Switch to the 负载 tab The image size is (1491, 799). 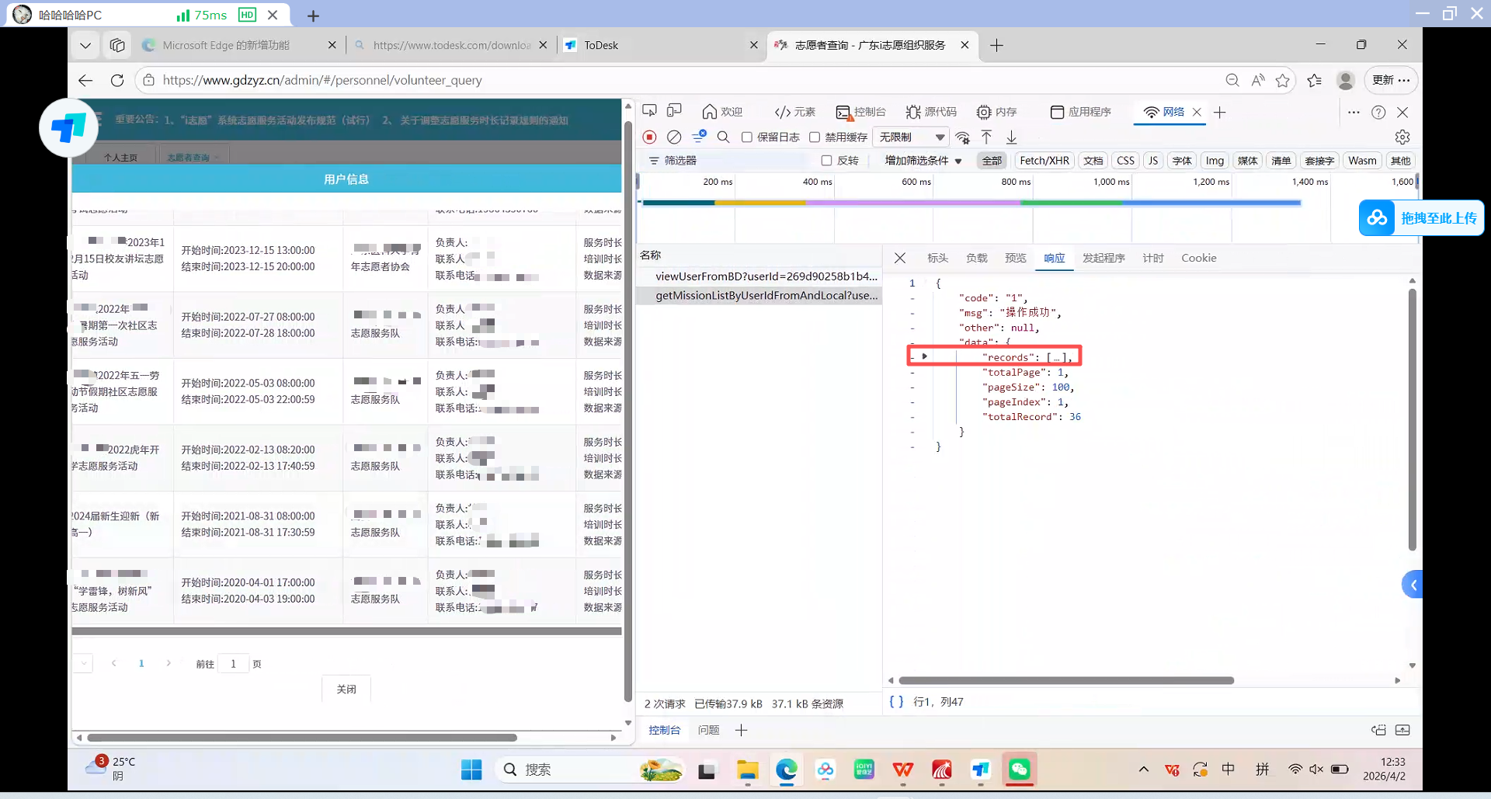[976, 258]
